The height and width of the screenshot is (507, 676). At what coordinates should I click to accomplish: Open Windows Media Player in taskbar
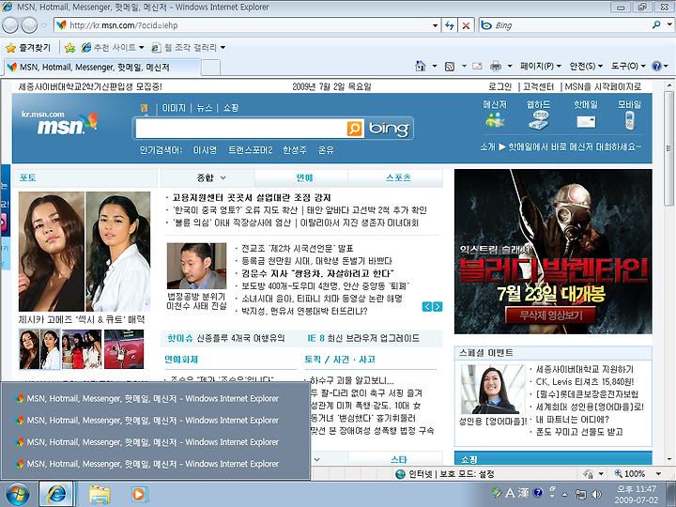click(x=139, y=494)
